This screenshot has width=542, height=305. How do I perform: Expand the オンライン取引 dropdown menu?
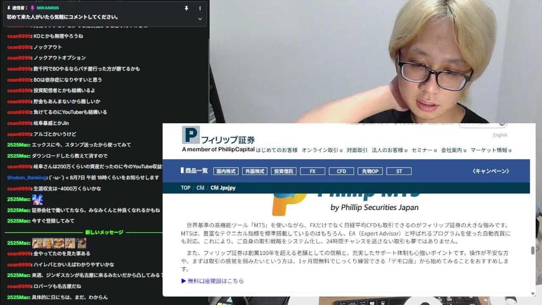322,150
